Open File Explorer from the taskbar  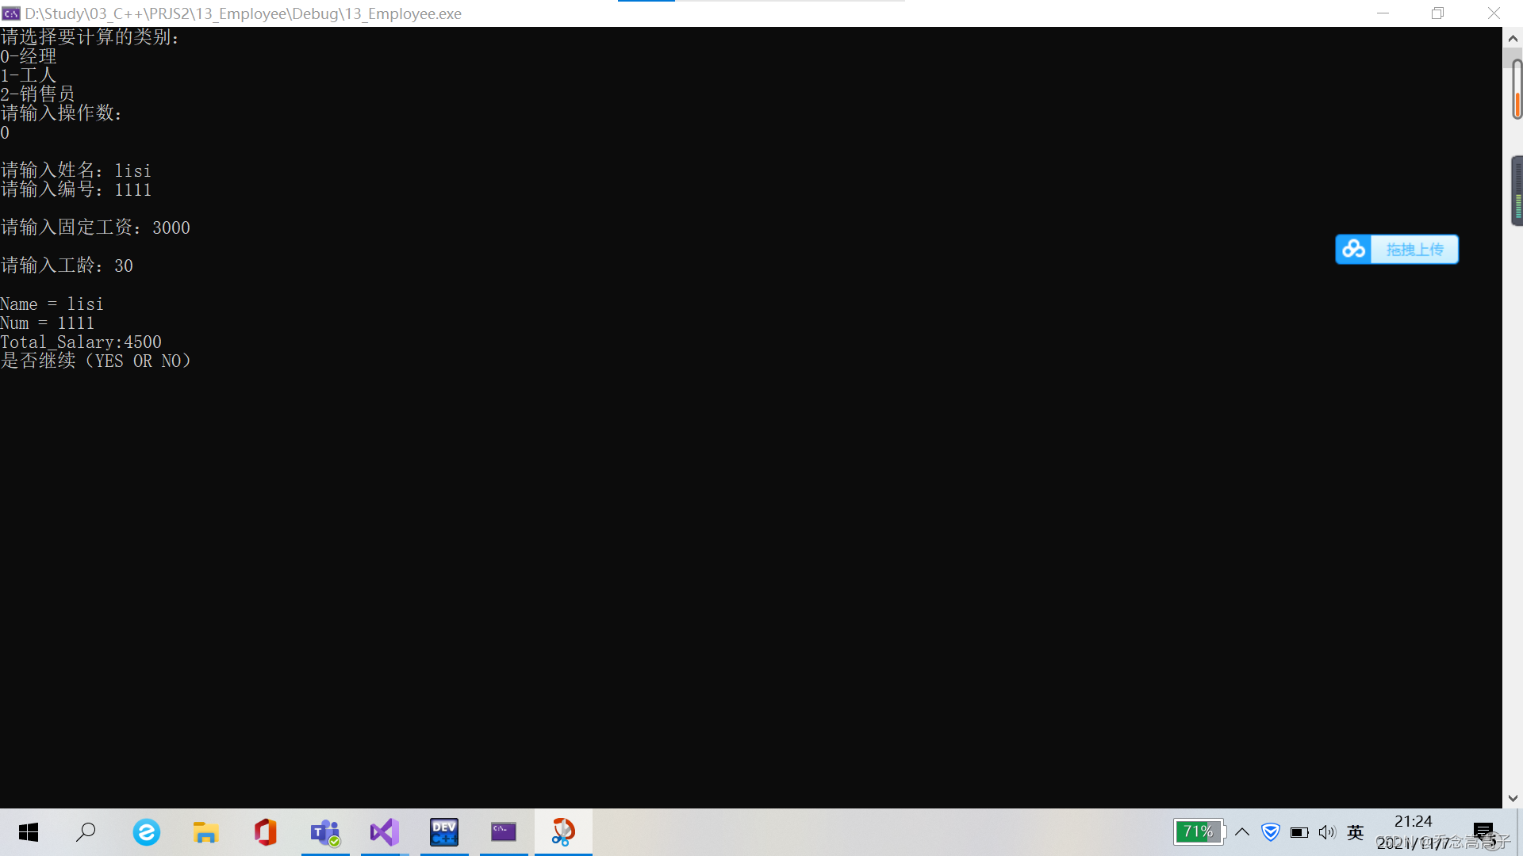205,832
